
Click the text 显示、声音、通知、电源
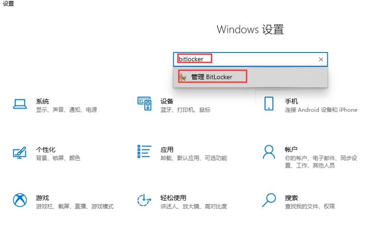67,110
